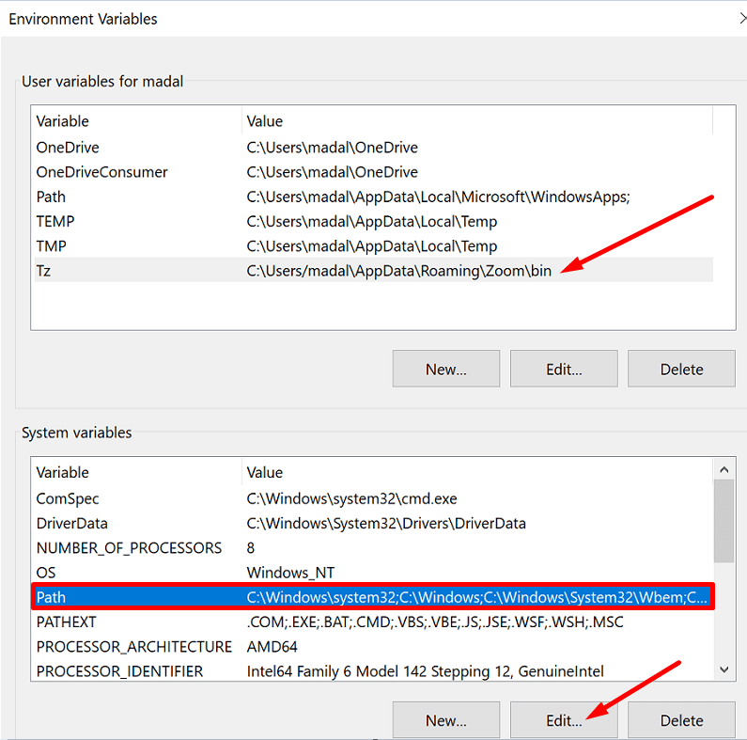Screen dimensions: 747x740
Task: Click the Intel64 Family 6 value
Action: click(425, 671)
